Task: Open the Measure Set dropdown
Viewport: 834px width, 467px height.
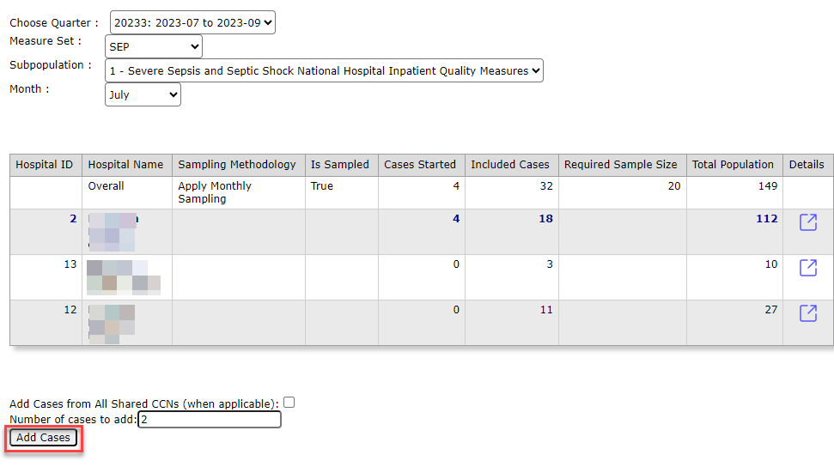Action: (154, 47)
